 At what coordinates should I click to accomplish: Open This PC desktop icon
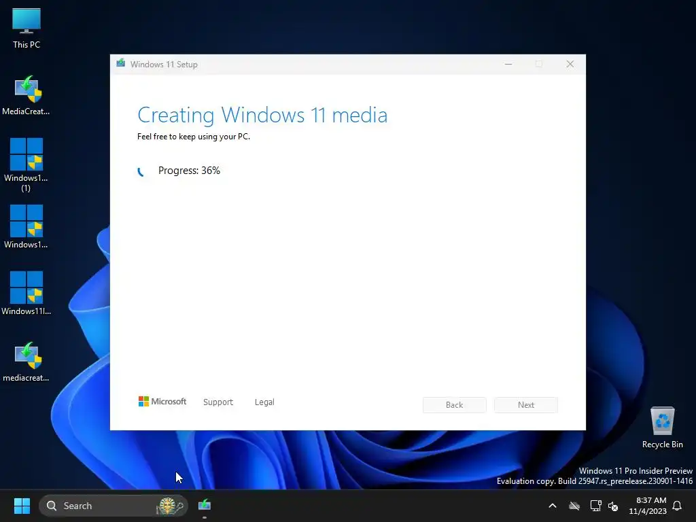(x=27, y=27)
